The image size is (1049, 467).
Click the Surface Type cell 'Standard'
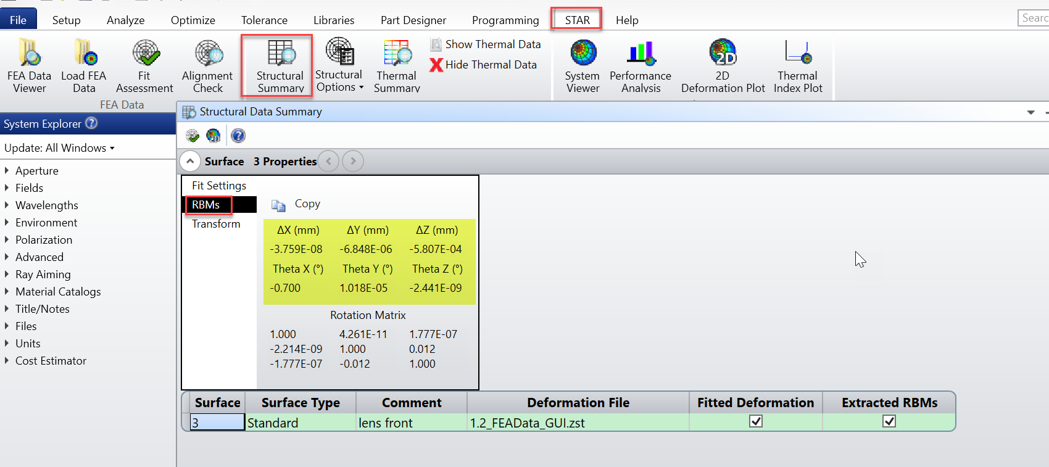301,423
